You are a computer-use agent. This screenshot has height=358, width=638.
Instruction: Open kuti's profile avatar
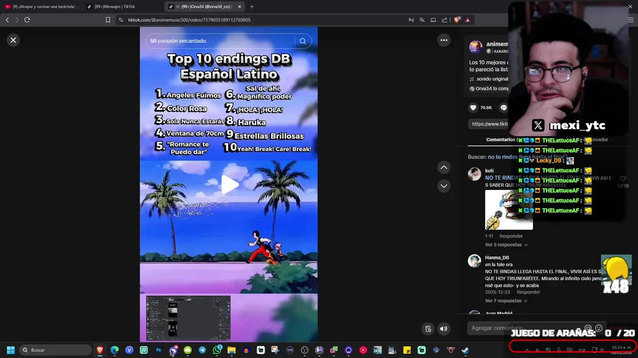pyautogui.click(x=475, y=174)
